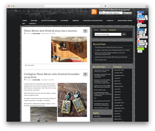
Task: Open 'Cold Connection Jewelry' post
Action: [x=101, y=108]
